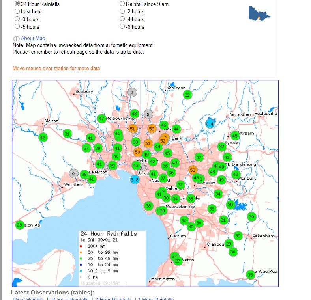Click the blue 0.4 station marker
Image resolution: width=311 pixels, height=300 pixels.
pos(210,124)
